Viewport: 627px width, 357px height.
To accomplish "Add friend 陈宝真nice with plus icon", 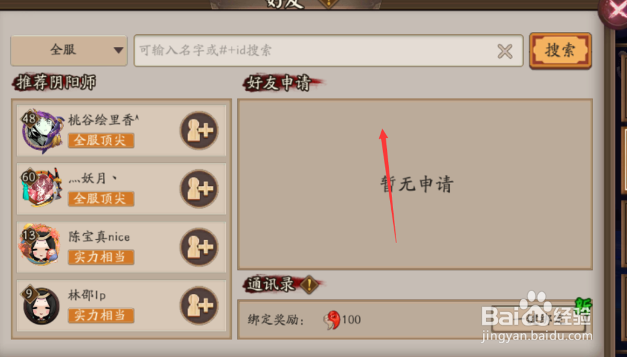I will (199, 247).
